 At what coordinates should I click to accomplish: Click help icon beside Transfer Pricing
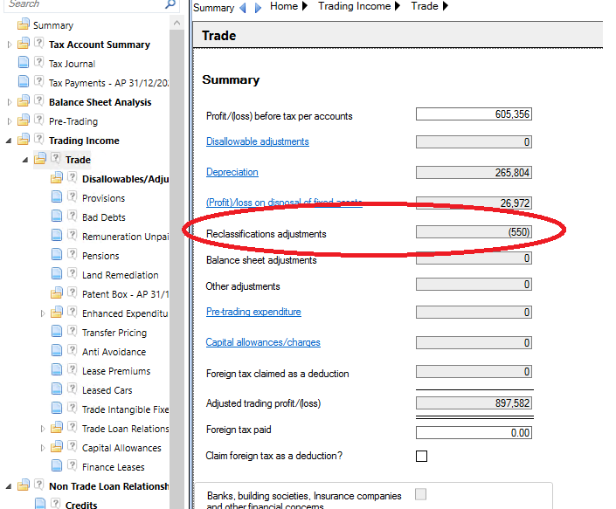[x=72, y=331]
